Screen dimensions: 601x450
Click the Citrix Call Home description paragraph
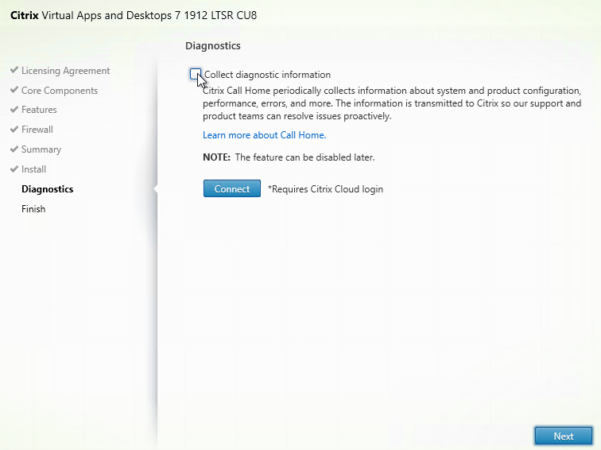392,103
